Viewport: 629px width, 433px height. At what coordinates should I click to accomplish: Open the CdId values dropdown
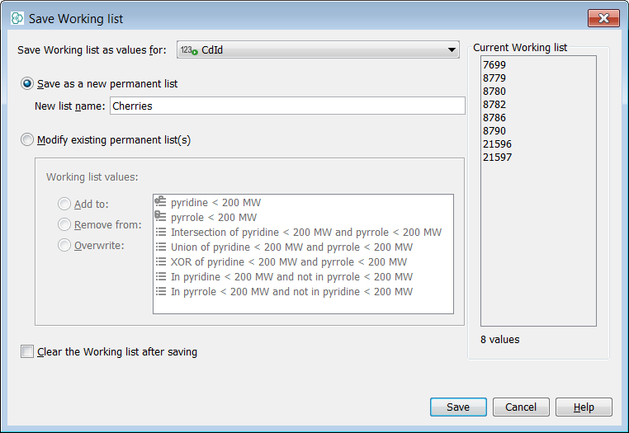tap(452, 50)
